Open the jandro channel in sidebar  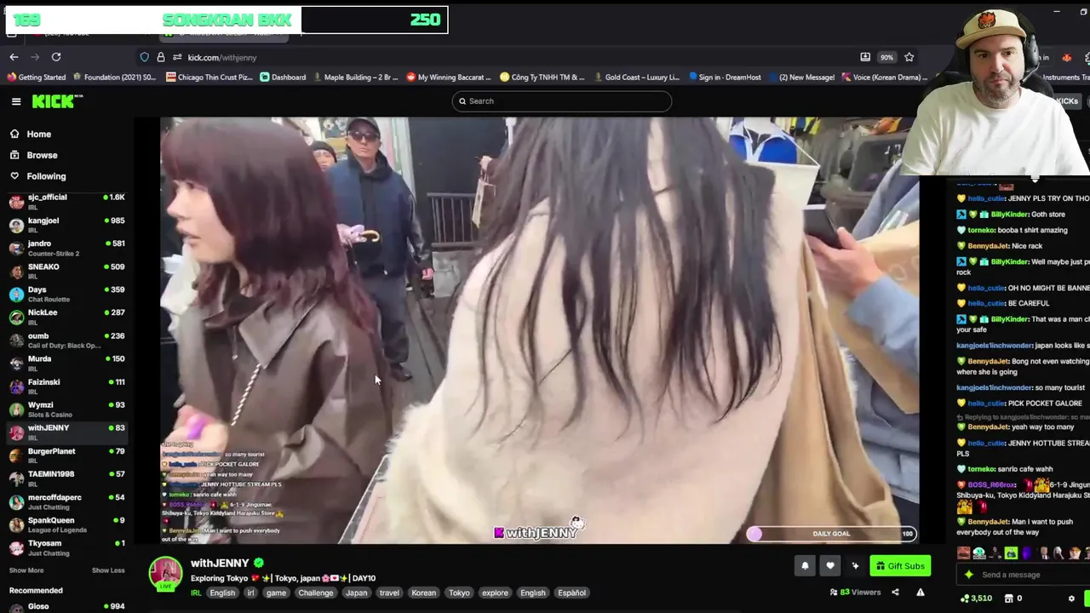click(x=66, y=248)
